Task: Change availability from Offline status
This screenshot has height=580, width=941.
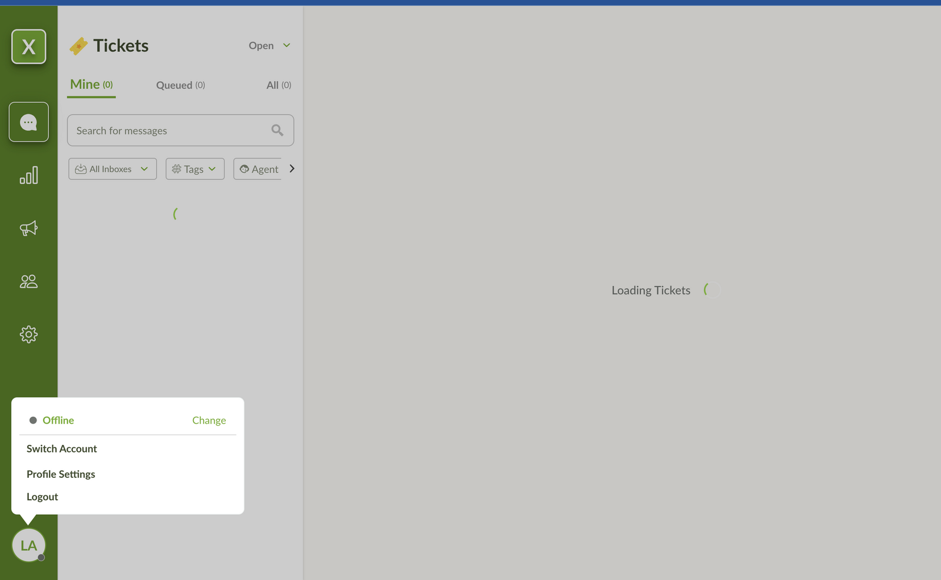Action: [x=209, y=420]
